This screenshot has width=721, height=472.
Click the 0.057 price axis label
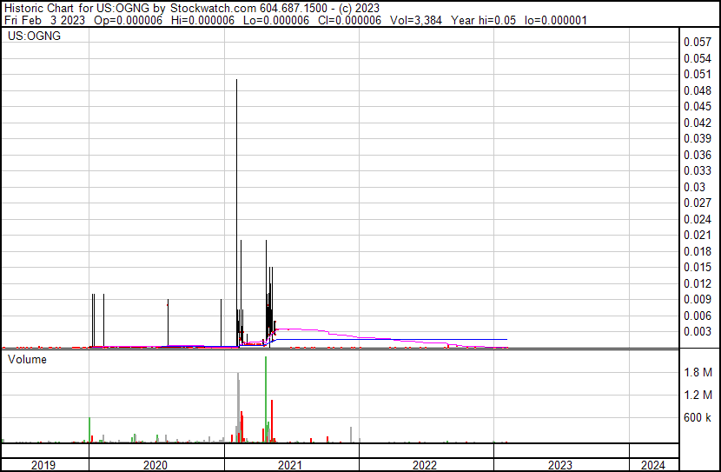[x=698, y=42]
